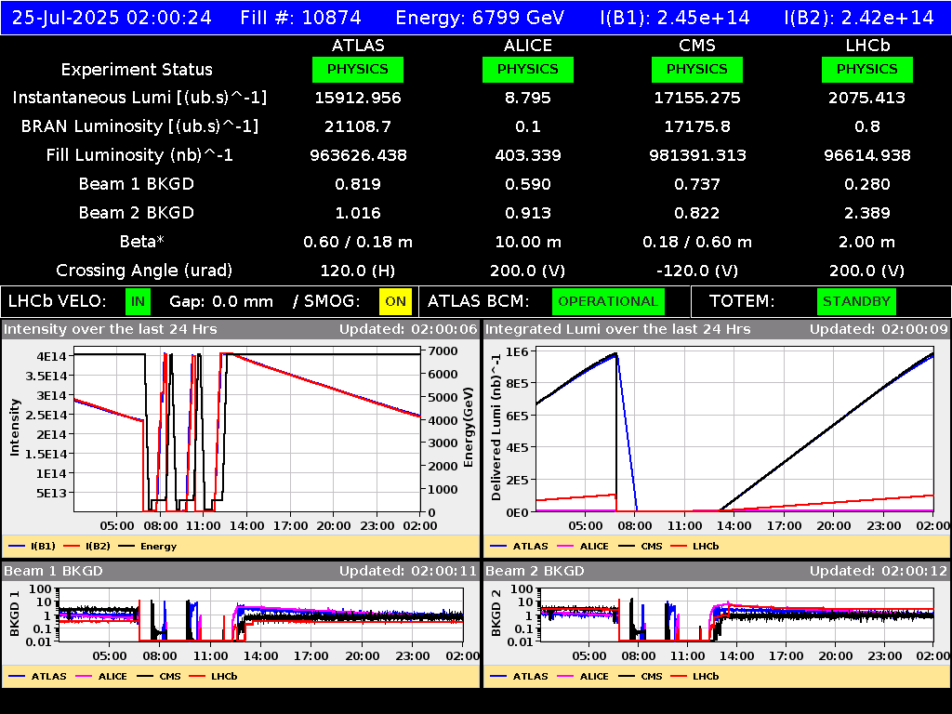The height and width of the screenshot is (714, 952).
Task: Click the I(B1) blue legend entry
Action: pyautogui.click(x=33, y=546)
